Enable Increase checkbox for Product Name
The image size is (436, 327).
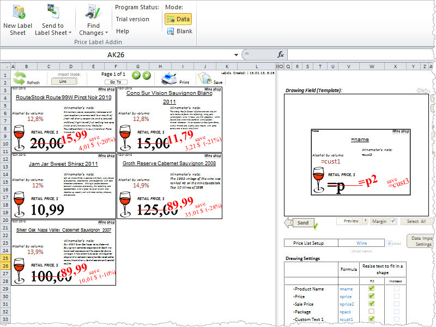pyautogui.click(x=397, y=289)
